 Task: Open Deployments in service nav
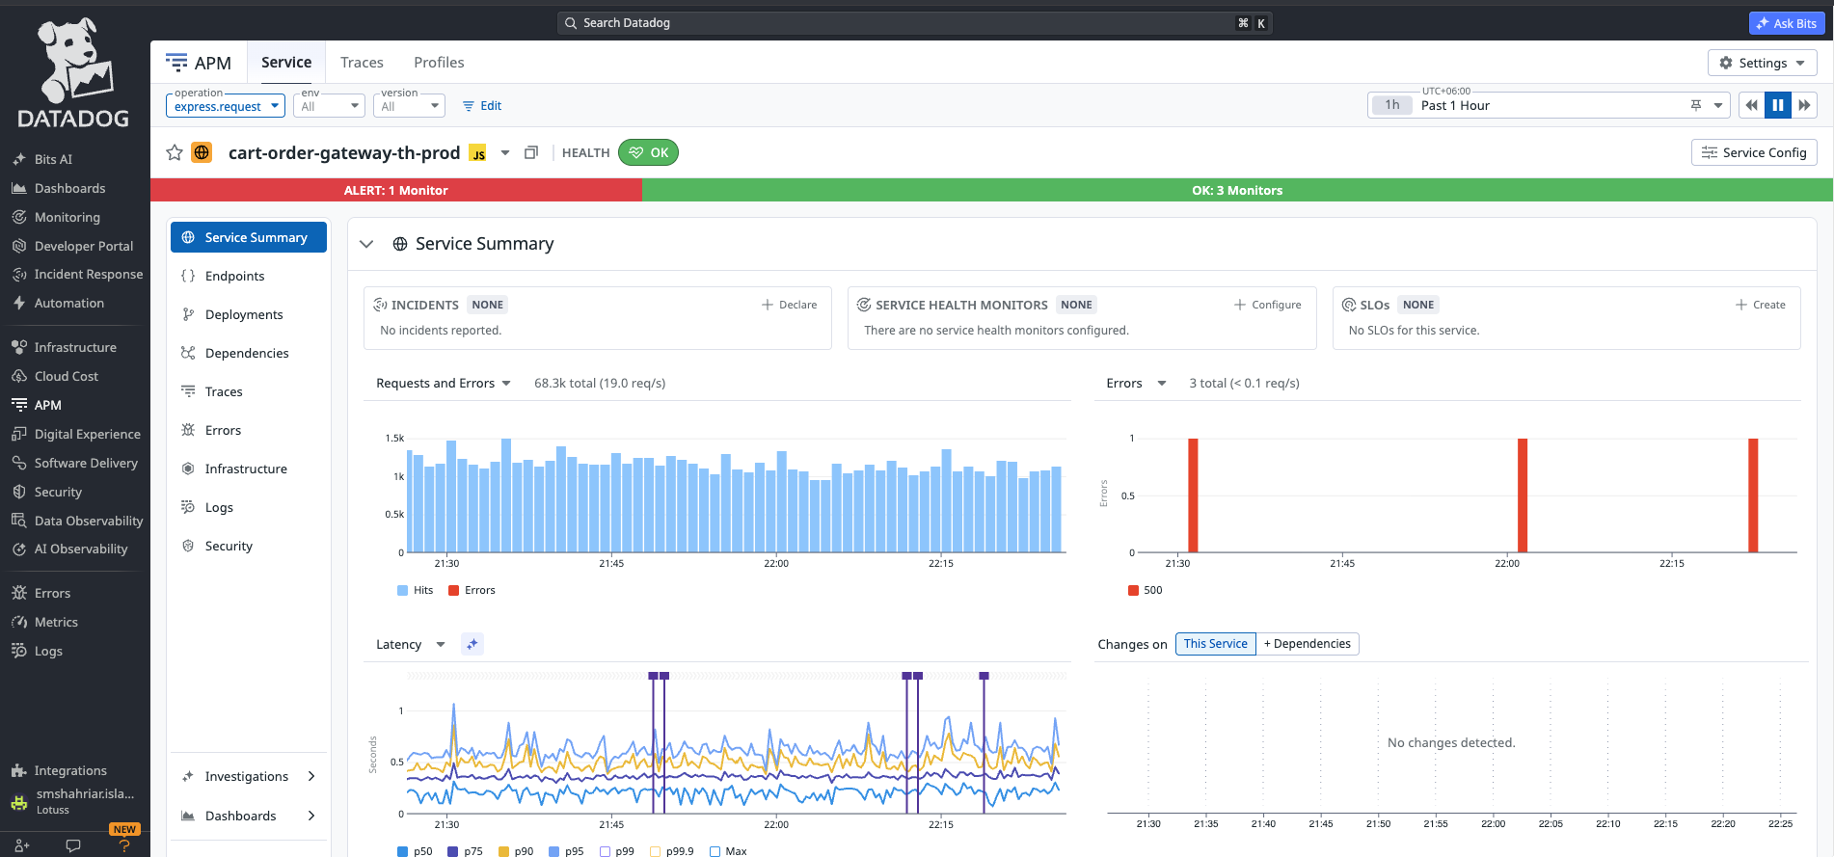249,314
